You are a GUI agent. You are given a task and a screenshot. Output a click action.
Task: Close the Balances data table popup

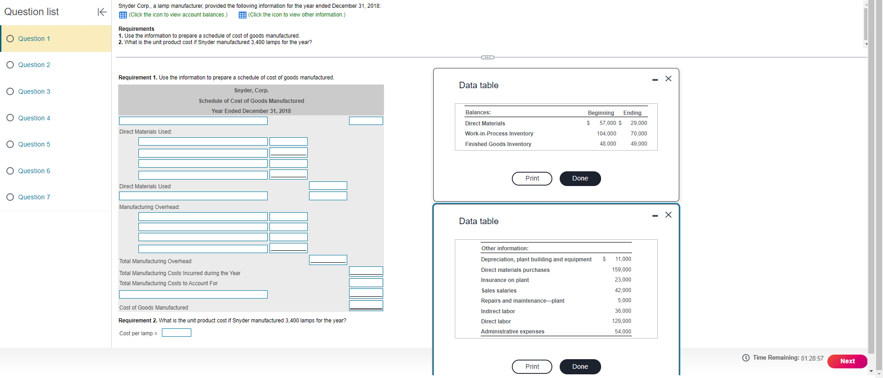pyautogui.click(x=668, y=79)
